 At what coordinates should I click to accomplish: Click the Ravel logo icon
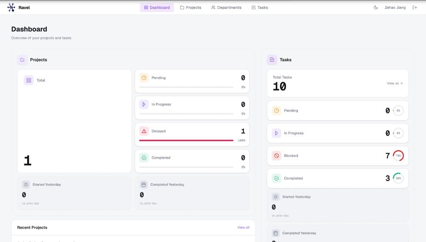[x=11, y=7]
